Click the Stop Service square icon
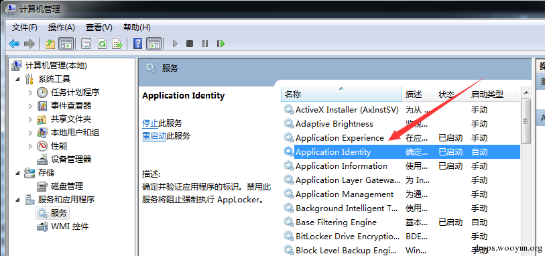Viewport: 545px width, 256px height. coord(190,44)
